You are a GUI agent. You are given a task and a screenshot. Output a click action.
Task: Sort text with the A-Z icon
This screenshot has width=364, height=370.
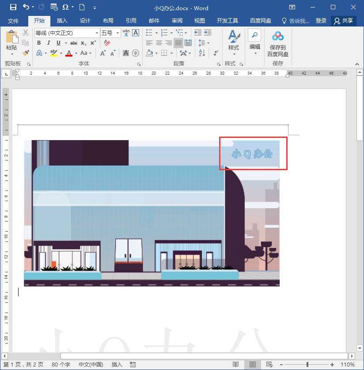point(202,53)
